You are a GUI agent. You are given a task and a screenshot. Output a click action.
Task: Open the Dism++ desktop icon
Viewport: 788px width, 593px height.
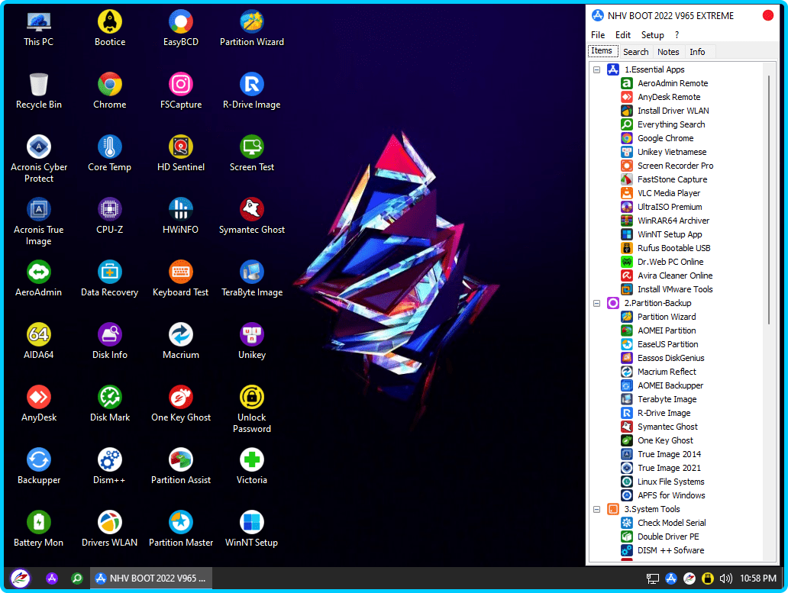pos(110,460)
